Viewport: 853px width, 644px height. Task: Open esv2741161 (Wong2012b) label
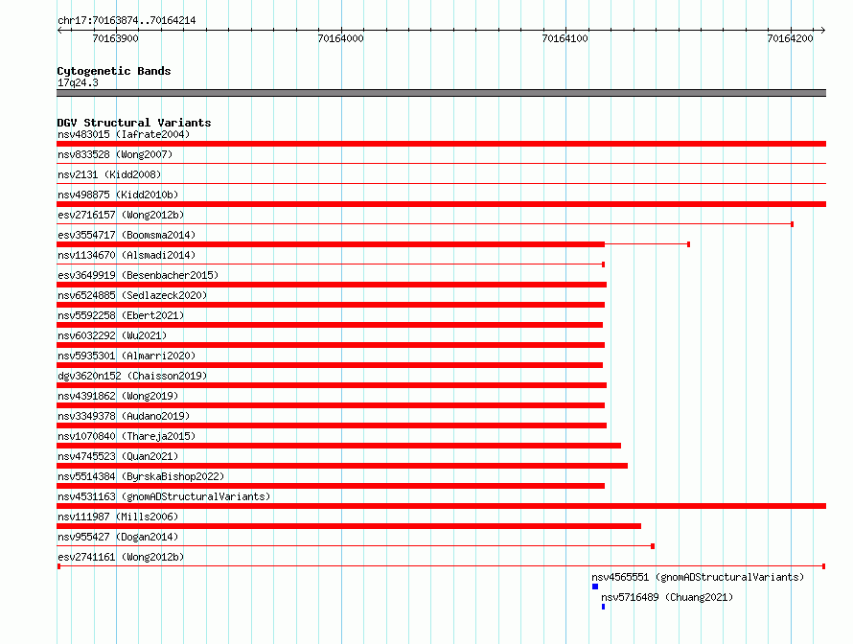121,557
